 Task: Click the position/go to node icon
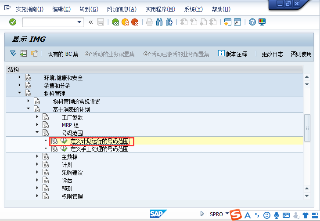point(23,54)
